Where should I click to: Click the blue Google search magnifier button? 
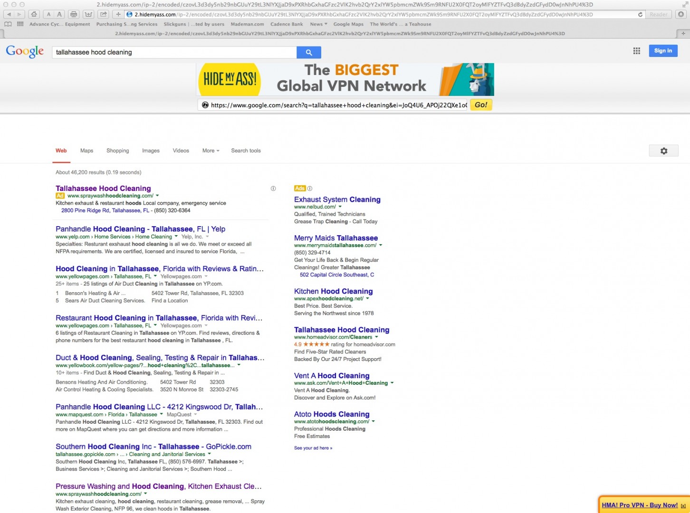308,52
